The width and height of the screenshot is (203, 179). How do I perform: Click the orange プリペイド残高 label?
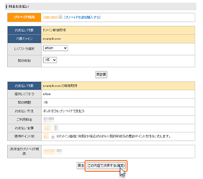tap(24, 17)
